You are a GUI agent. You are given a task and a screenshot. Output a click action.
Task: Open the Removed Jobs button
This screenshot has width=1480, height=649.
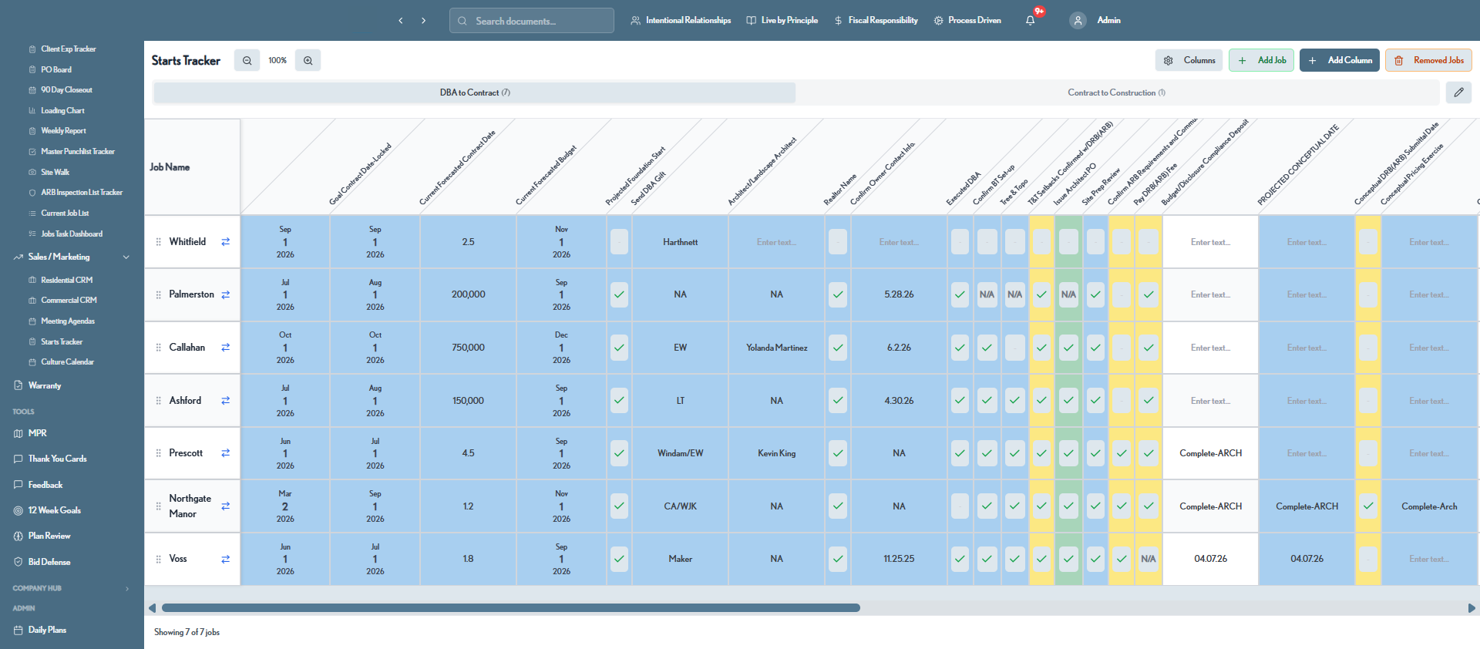tap(1428, 60)
